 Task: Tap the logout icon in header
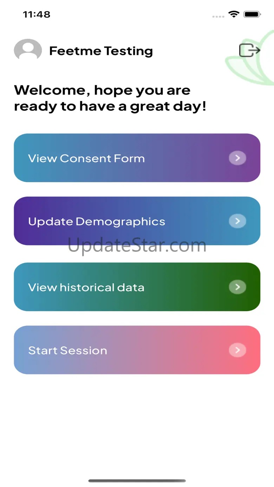coord(249,51)
